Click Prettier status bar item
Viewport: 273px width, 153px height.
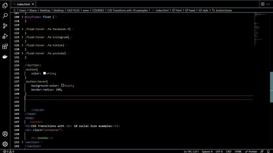point(251,151)
